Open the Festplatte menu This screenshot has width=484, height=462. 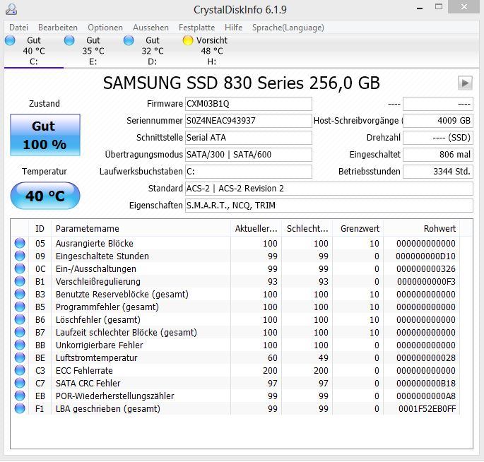click(196, 28)
